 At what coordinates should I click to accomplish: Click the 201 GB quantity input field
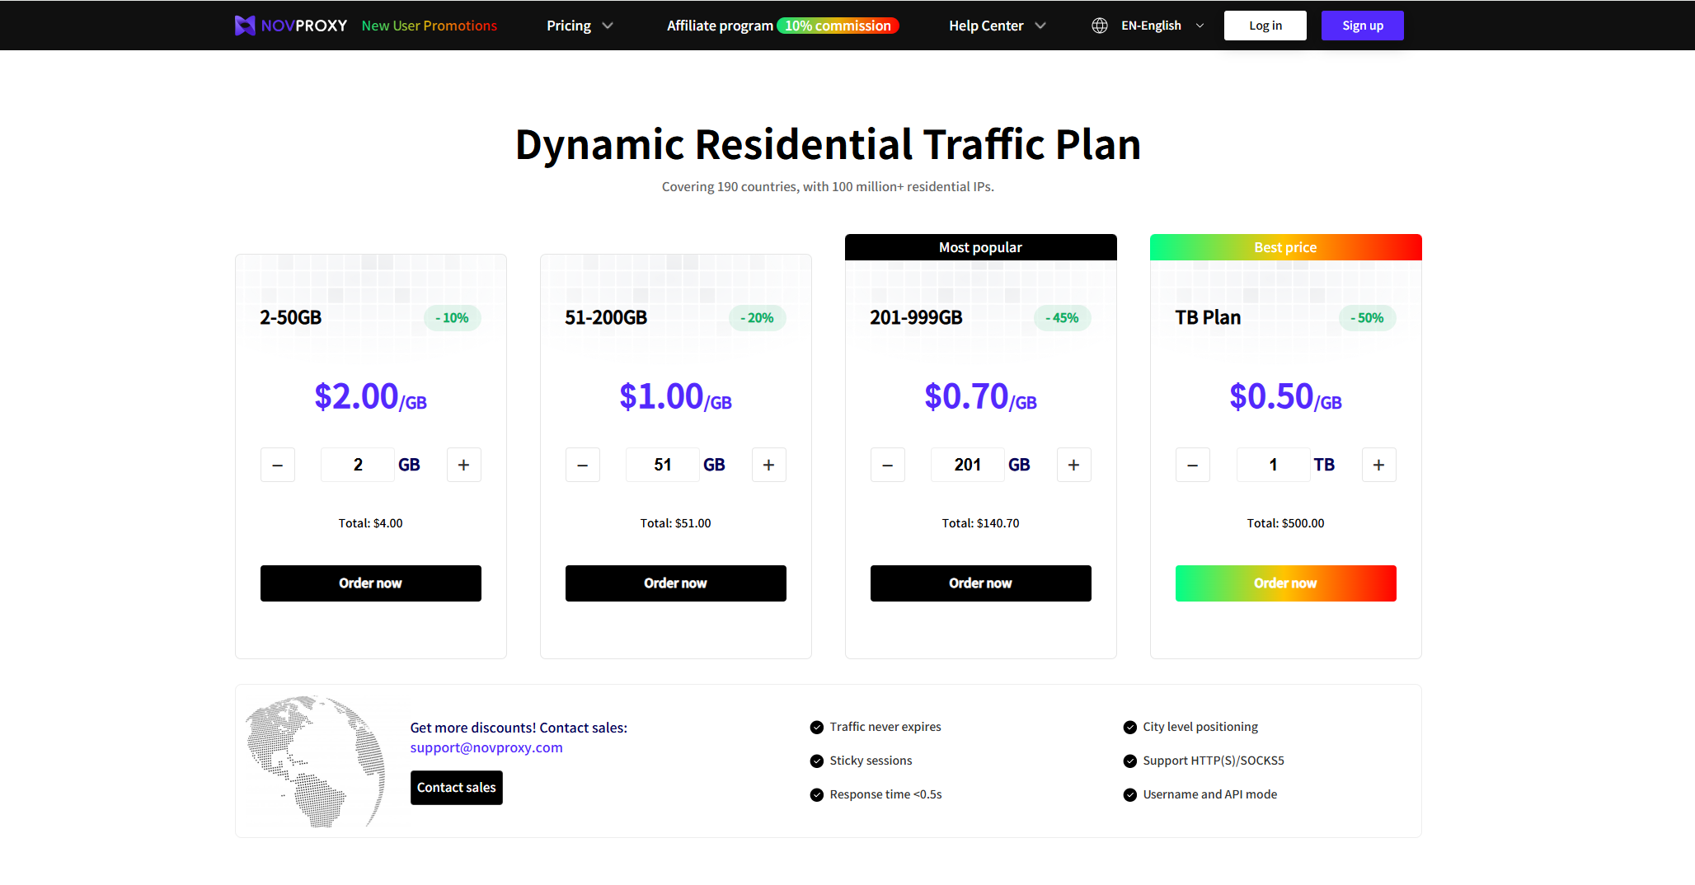coord(967,465)
